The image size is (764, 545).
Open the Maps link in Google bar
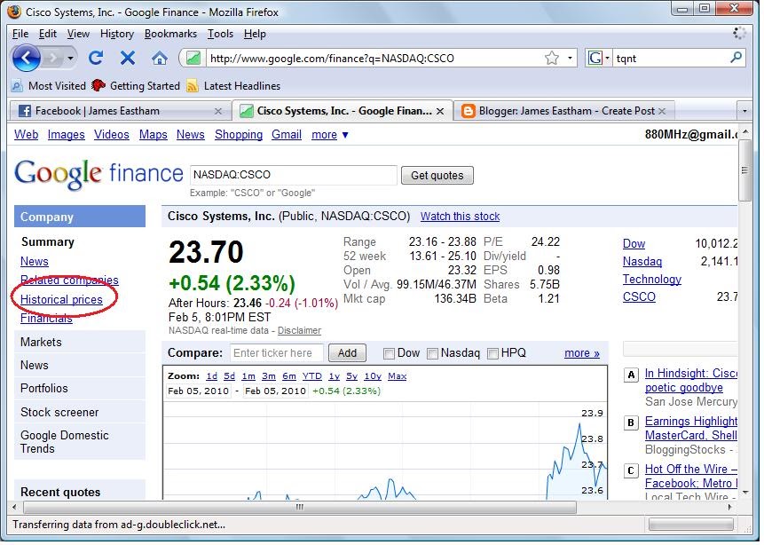pyautogui.click(x=153, y=135)
